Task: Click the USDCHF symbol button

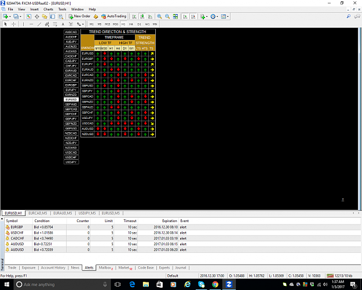Action: (71, 157)
